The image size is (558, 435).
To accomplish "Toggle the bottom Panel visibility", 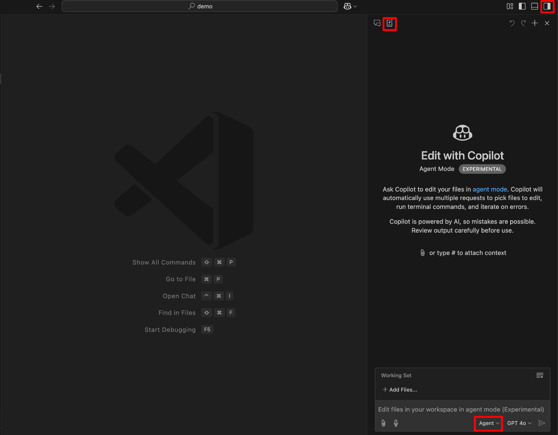I will pyautogui.click(x=534, y=6).
